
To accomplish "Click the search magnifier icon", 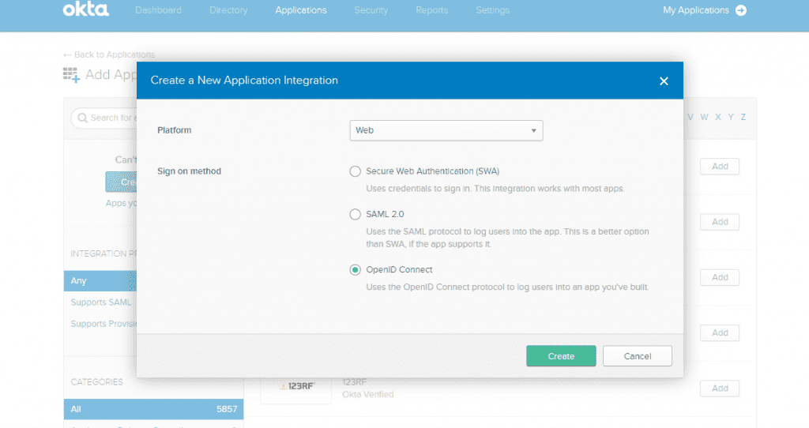I will [82, 118].
